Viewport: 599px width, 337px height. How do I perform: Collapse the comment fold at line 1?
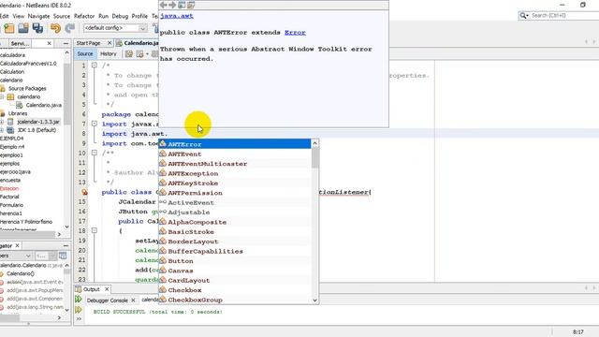point(95,66)
